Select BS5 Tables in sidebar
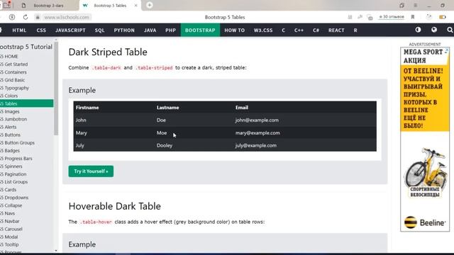Image resolution: width=454 pixels, height=255 pixels. pyautogui.click(x=27, y=103)
